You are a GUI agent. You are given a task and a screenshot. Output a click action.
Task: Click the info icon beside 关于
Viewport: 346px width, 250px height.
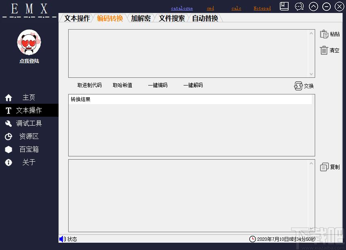[x=9, y=162]
